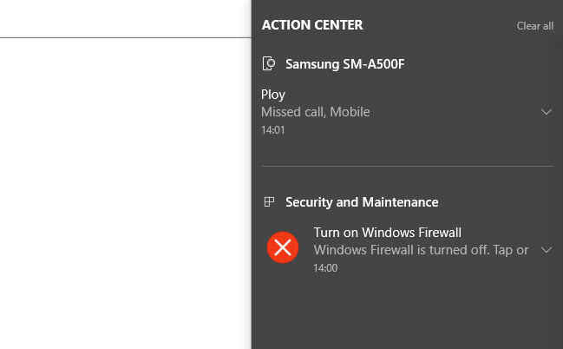Viewport: 563px width, 349px height.
Task: Click the divider line between notification groups
Action: 407,166
